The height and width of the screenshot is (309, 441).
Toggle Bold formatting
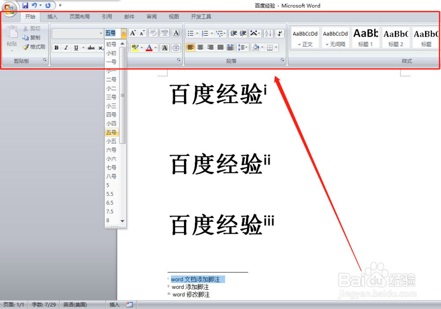tap(56, 48)
